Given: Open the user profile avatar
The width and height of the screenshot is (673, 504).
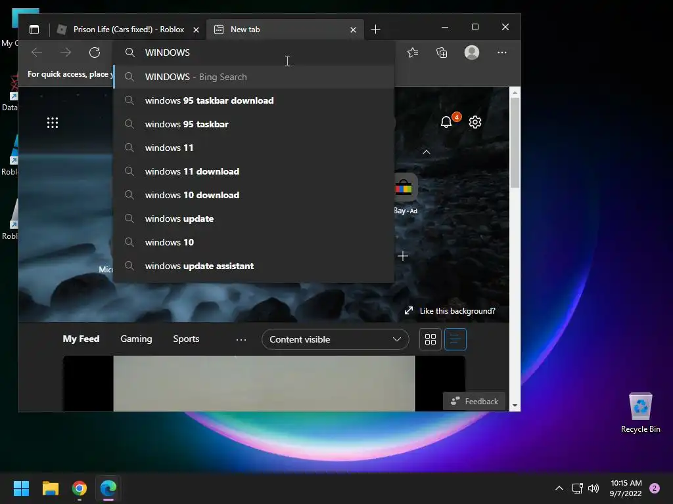Looking at the screenshot, I should coord(472,52).
